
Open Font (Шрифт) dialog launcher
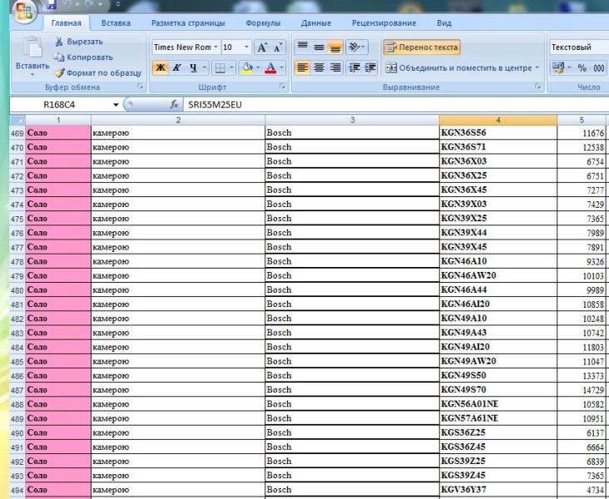(282, 87)
